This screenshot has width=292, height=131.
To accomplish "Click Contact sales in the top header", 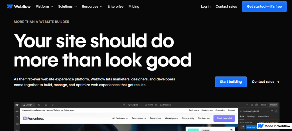I will pos(226,7).
